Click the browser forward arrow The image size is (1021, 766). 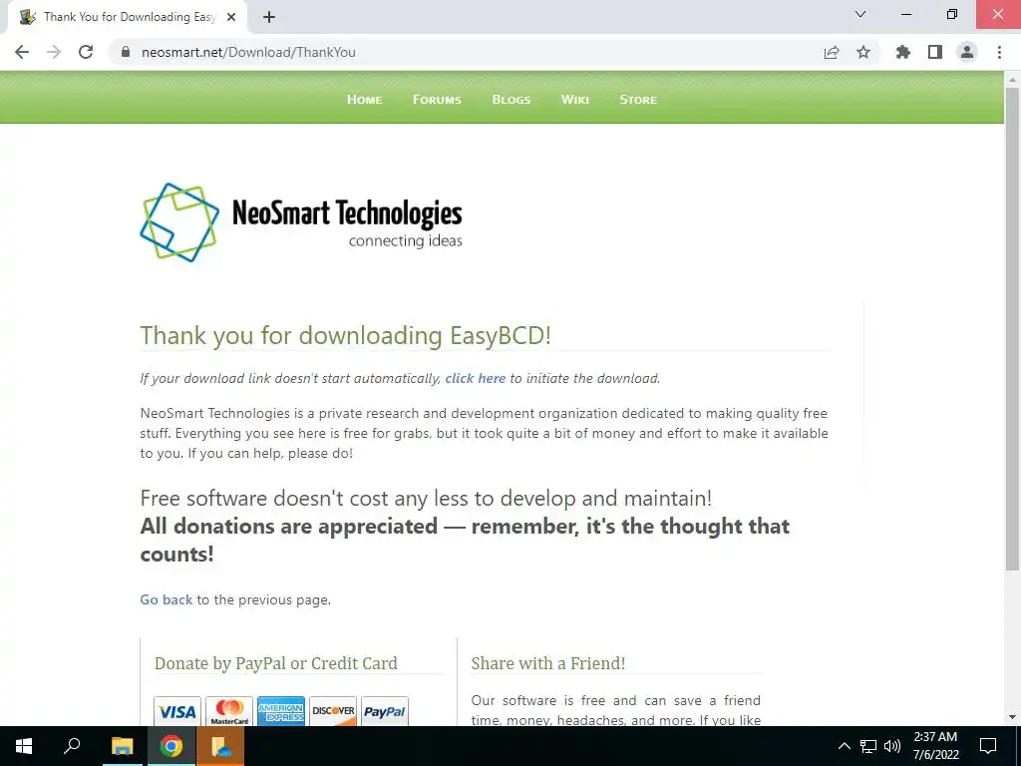(x=54, y=52)
